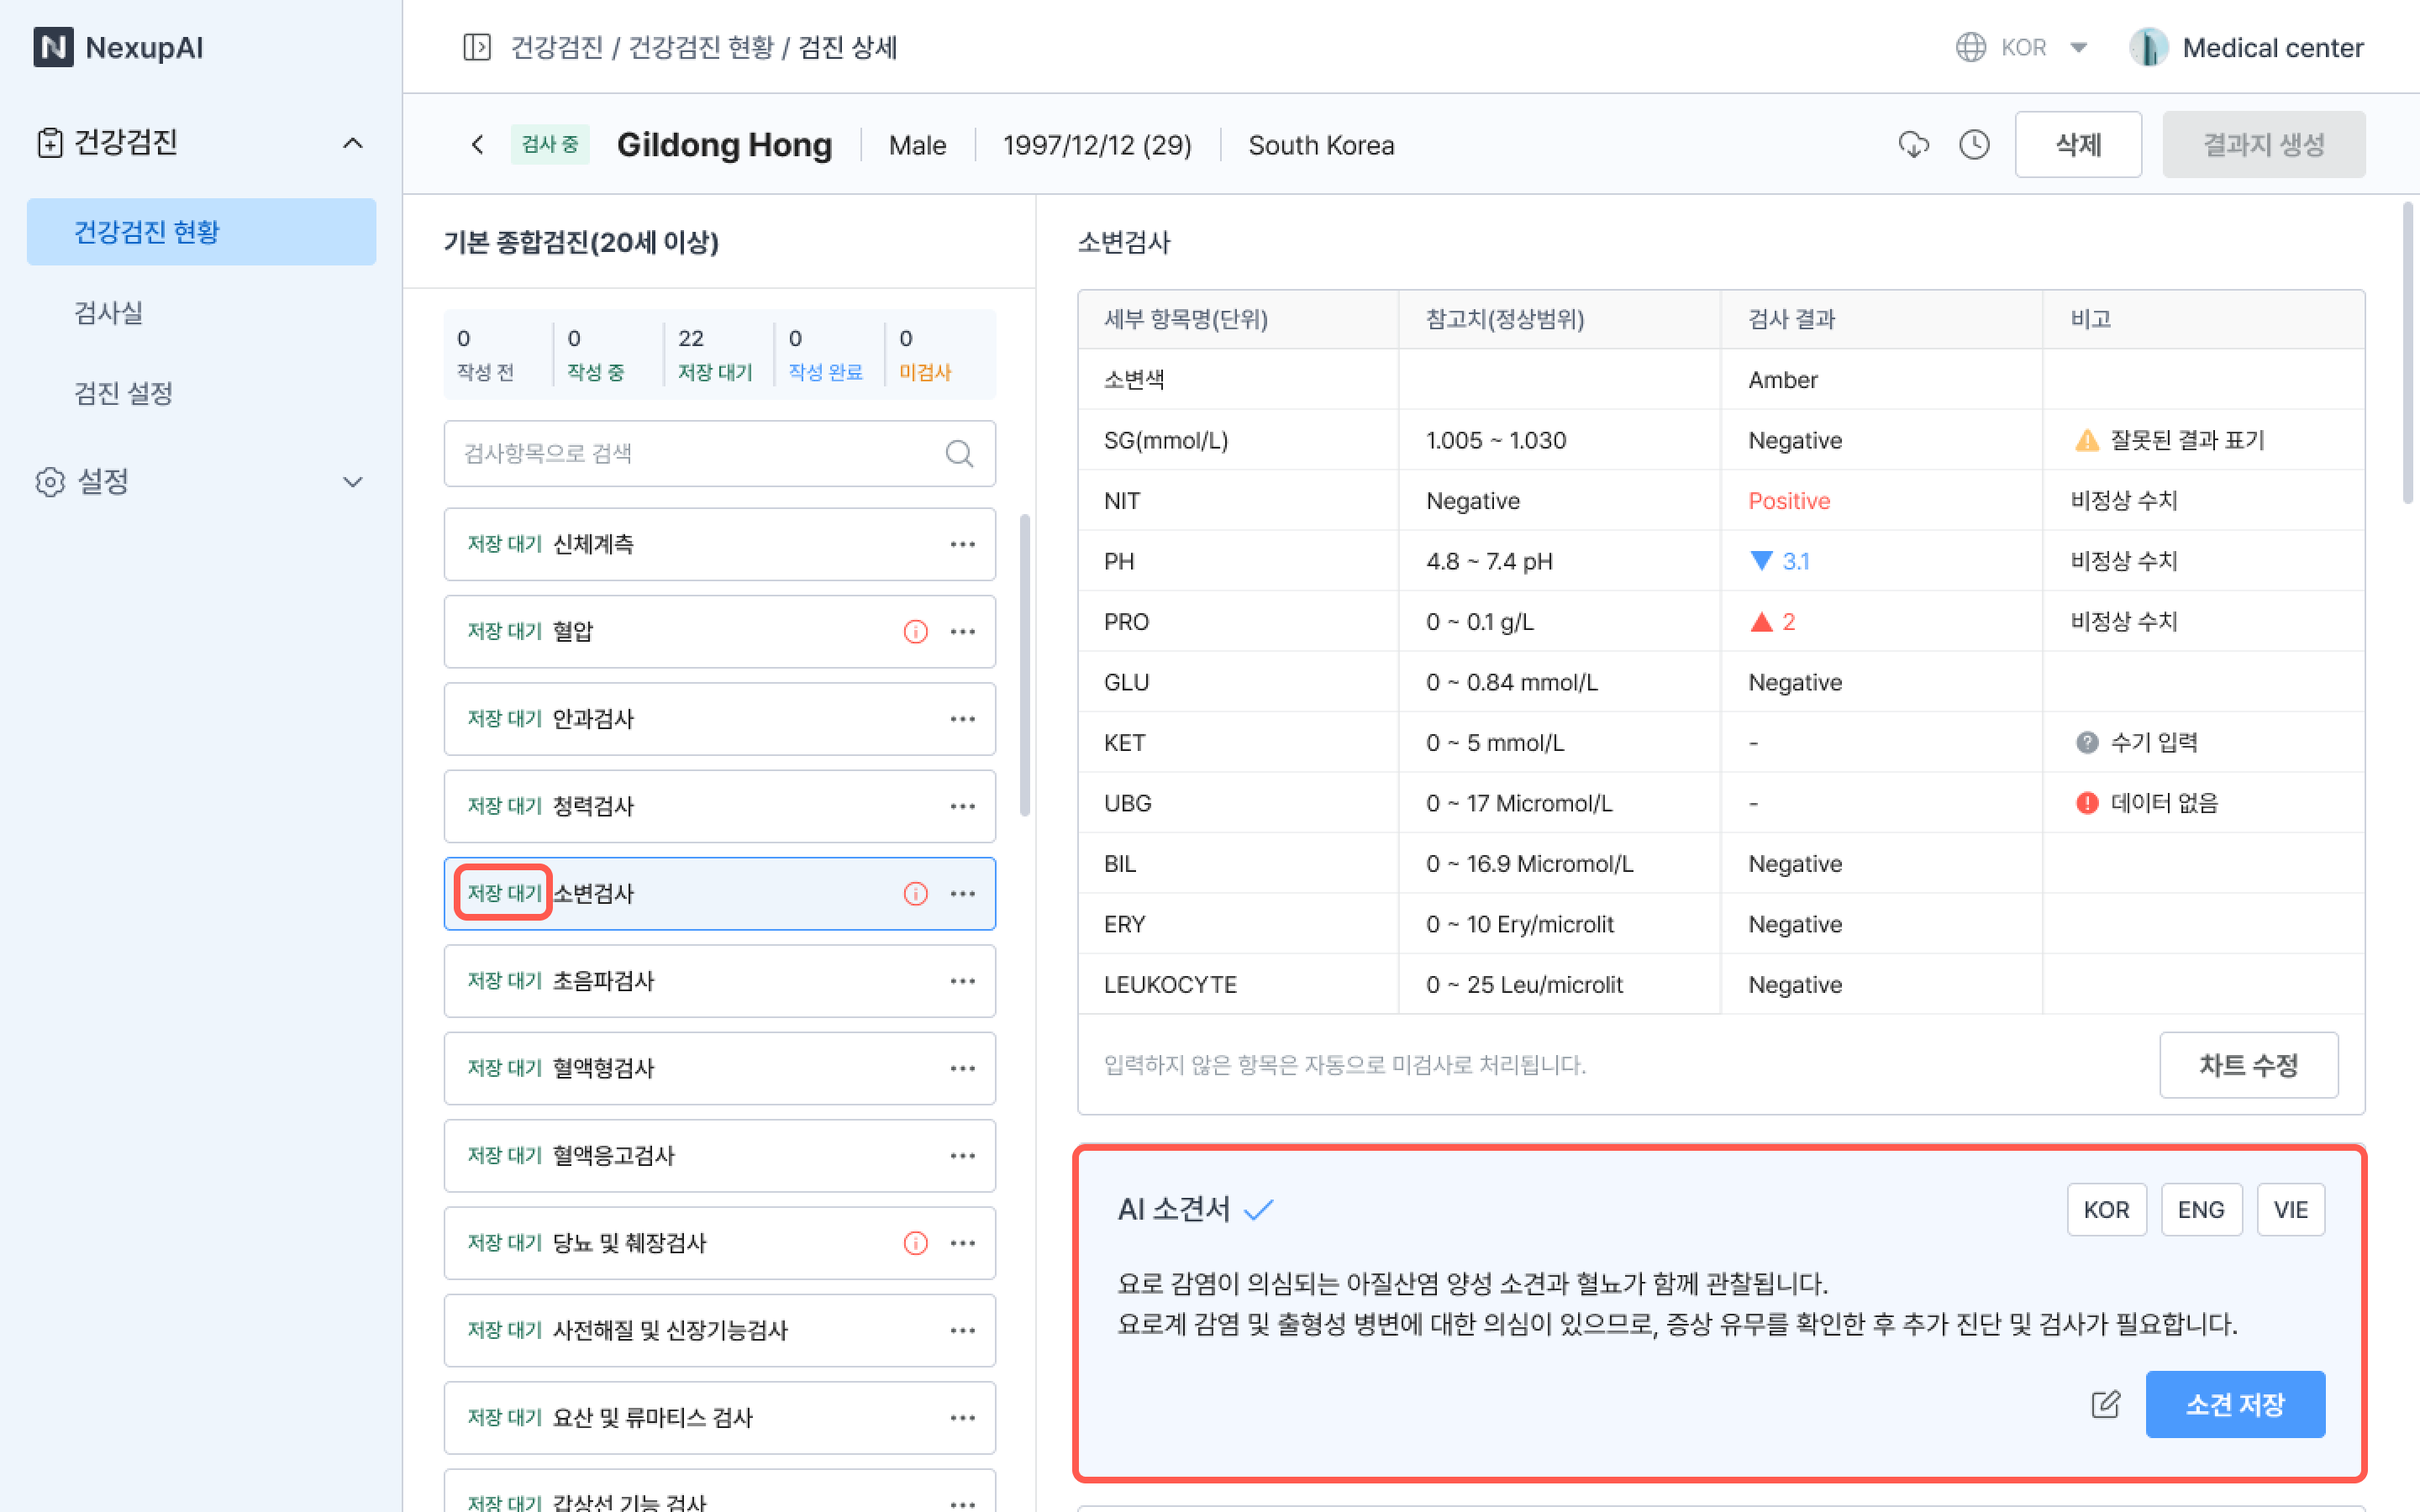The width and height of the screenshot is (2420, 1512).
Task: Collapse the 건강검진 sidebar section
Action: (352, 143)
